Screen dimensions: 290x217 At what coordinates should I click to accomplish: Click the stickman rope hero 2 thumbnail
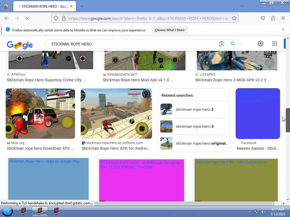[x=166, y=109]
